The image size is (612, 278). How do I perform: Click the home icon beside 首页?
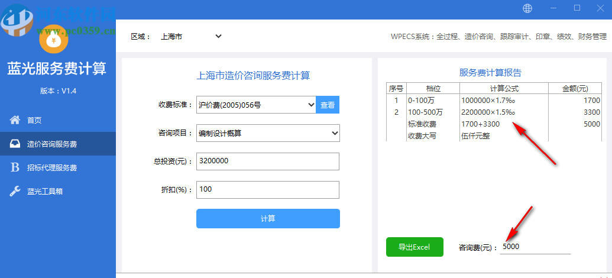point(15,120)
